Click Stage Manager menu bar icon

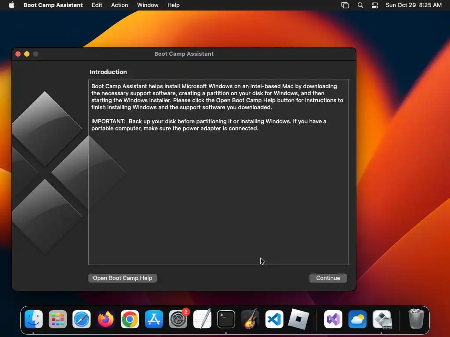(x=345, y=5)
